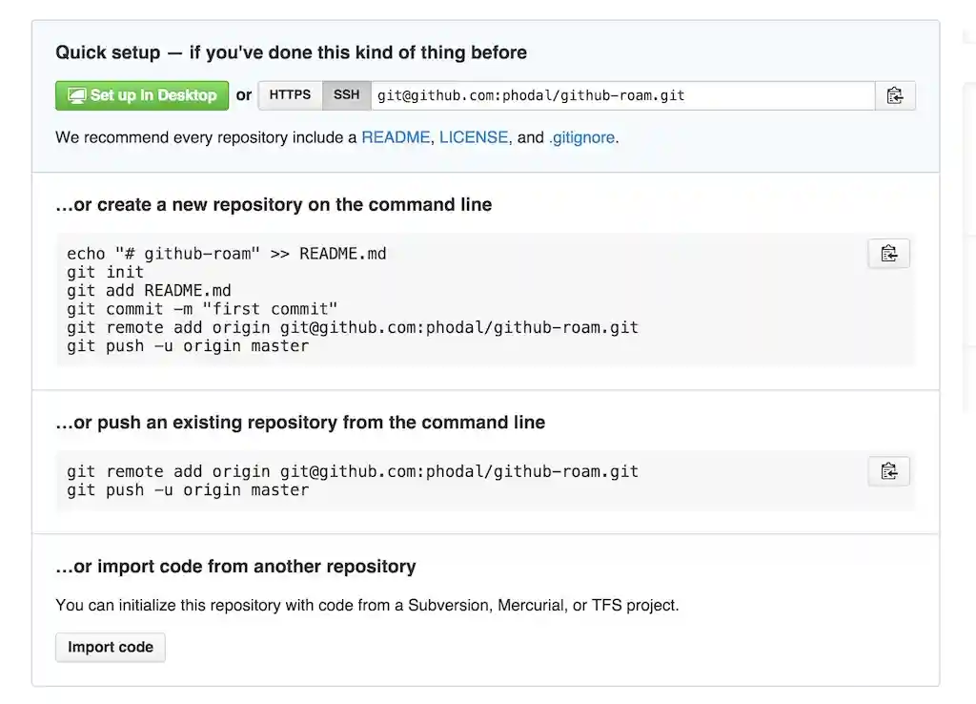Image resolution: width=976 pixels, height=704 pixels.
Task: Select the echo README command line
Action: 225,253
